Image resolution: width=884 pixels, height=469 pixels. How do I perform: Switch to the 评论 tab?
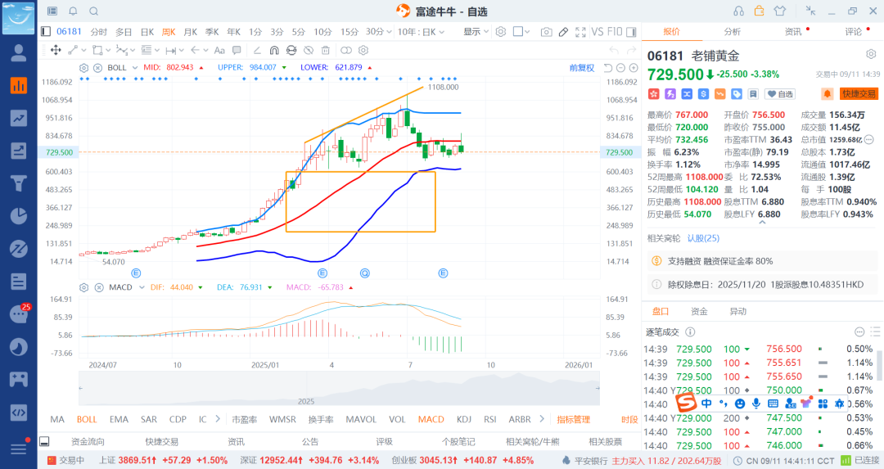[854, 32]
